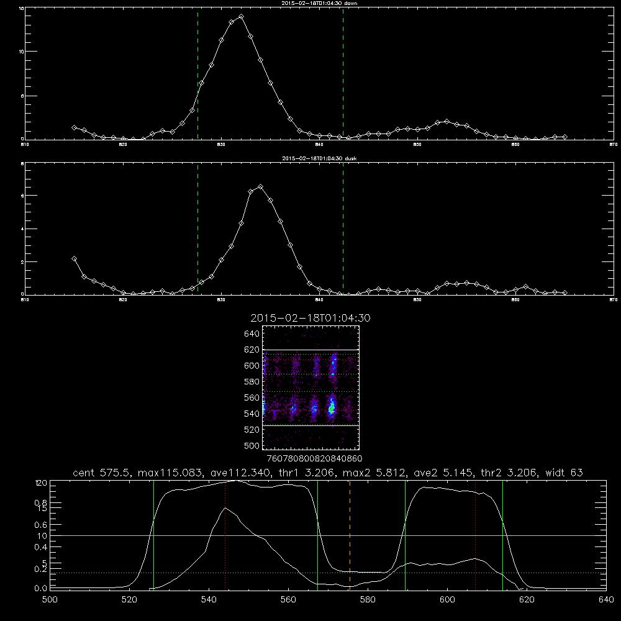Select the 'ave2 5.145' value in stats line
This screenshot has height=621, width=621.
[443, 473]
